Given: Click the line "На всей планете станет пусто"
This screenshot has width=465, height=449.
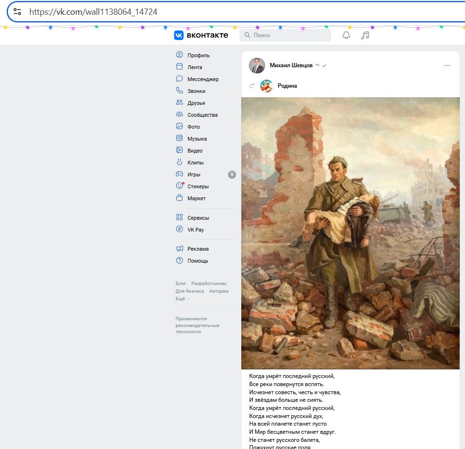Looking at the screenshot, I should [x=288, y=424].
